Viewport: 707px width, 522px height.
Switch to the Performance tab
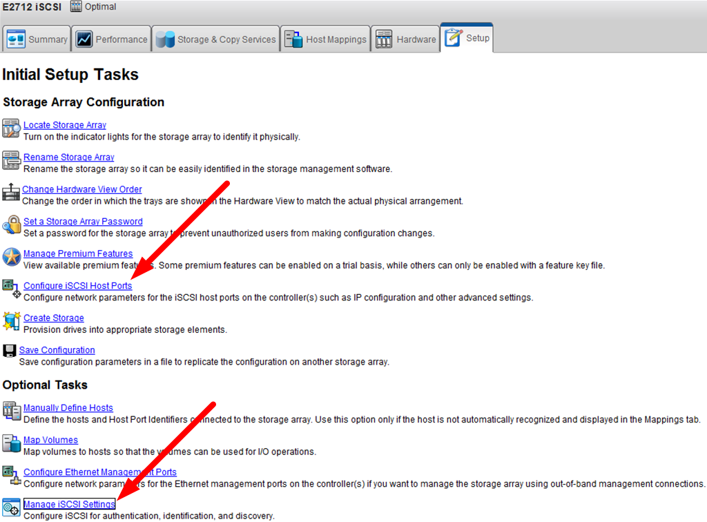pyautogui.click(x=111, y=39)
